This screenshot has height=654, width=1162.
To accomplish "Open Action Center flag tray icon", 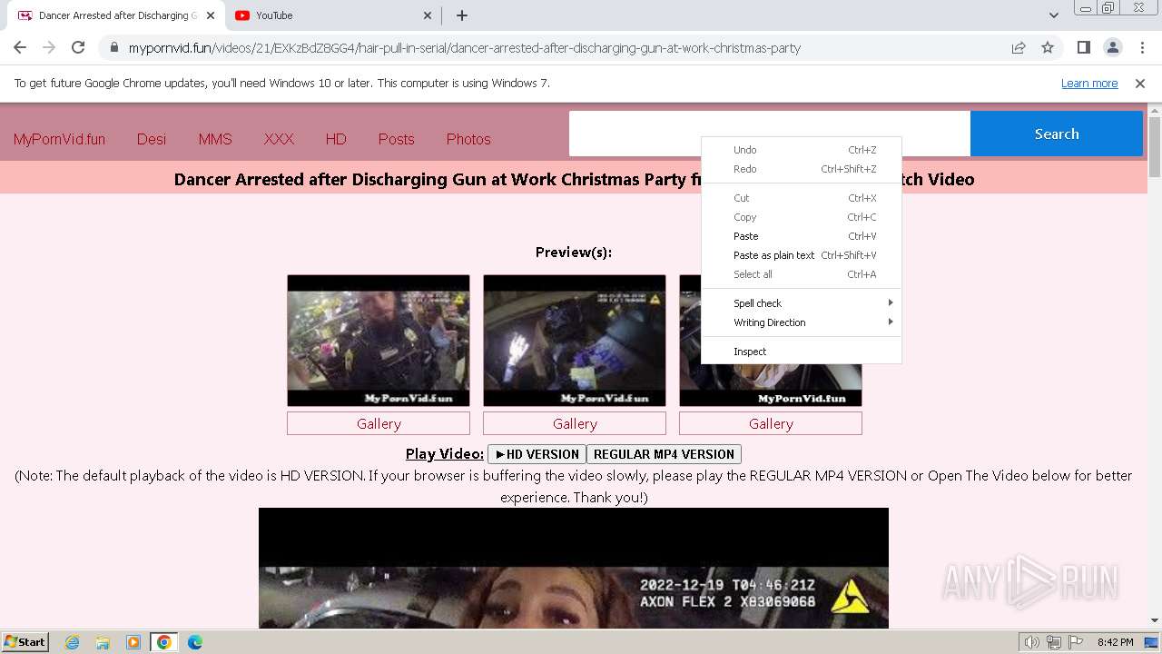I will coord(1076,642).
